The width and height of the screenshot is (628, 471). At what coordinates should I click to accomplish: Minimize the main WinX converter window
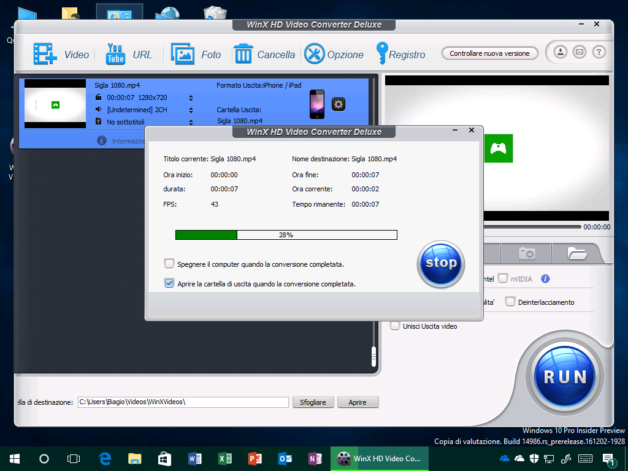[x=581, y=24]
